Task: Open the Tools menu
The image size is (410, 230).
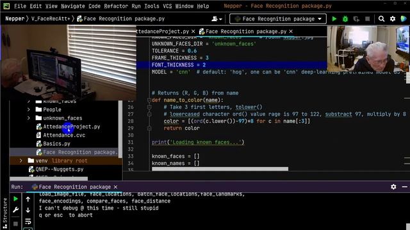Action: 152,6
